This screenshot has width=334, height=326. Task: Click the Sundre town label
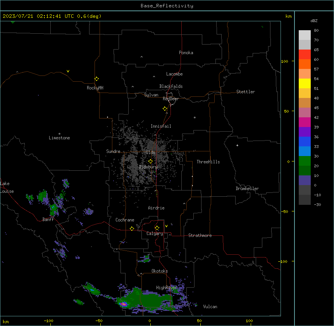(113, 151)
